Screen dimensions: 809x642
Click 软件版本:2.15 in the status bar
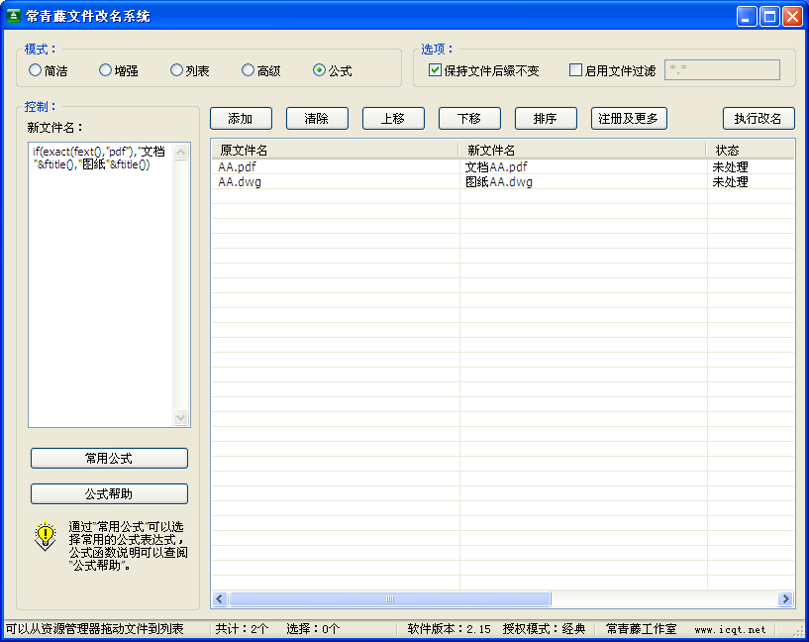click(450, 629)
